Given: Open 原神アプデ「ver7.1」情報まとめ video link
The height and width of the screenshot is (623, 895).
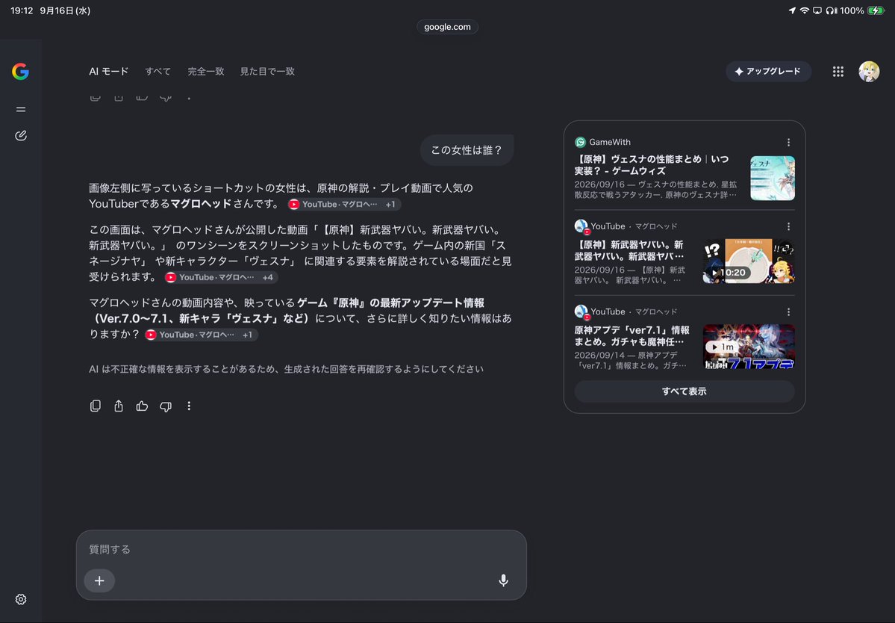Looking at the screenshot, I should click(632, 335).
